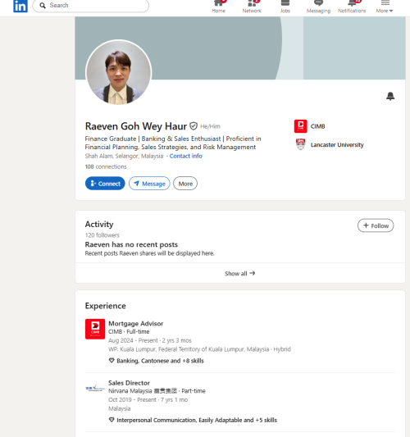Click the verification shield badge beside the name
Viewport: 410px width, 437px height.
[194, 126]
